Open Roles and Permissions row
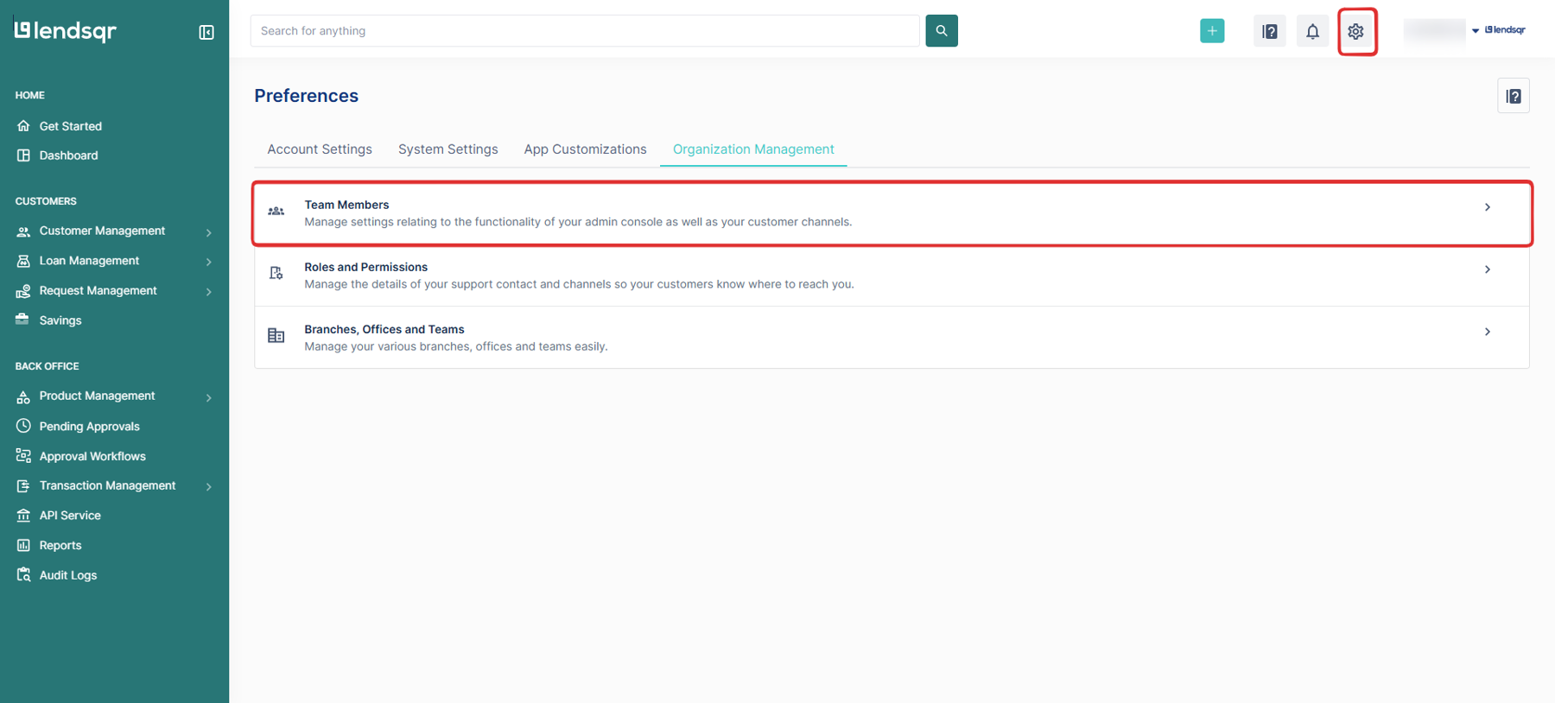Image resolution: width=1555 pixels, height=703 pixels. [x=892, y=275]
